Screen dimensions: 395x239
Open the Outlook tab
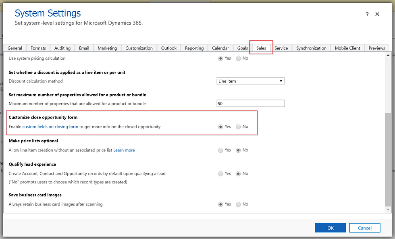click(x=169, y=48)
